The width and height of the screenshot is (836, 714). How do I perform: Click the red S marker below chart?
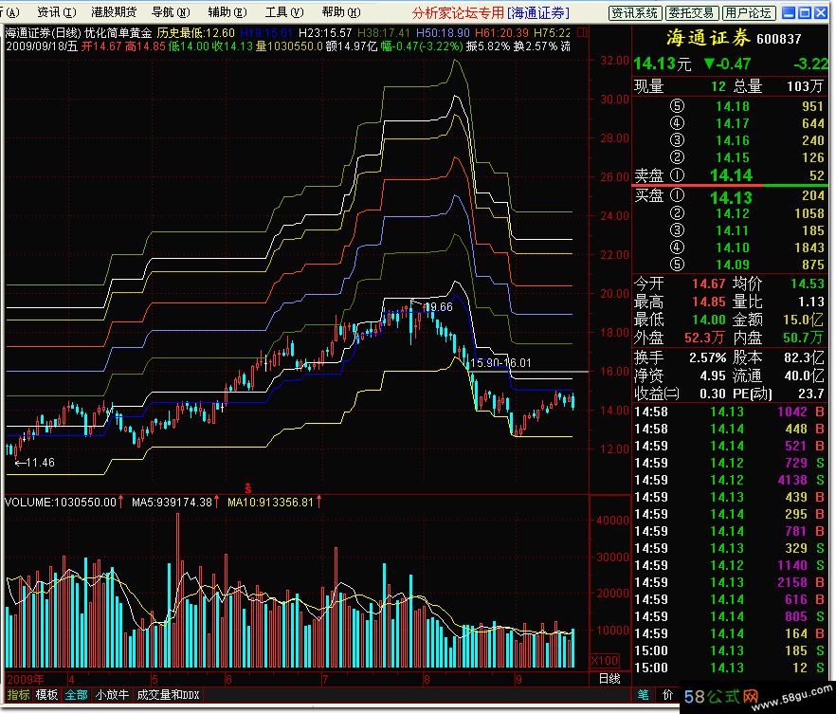[x=248, y=488]
